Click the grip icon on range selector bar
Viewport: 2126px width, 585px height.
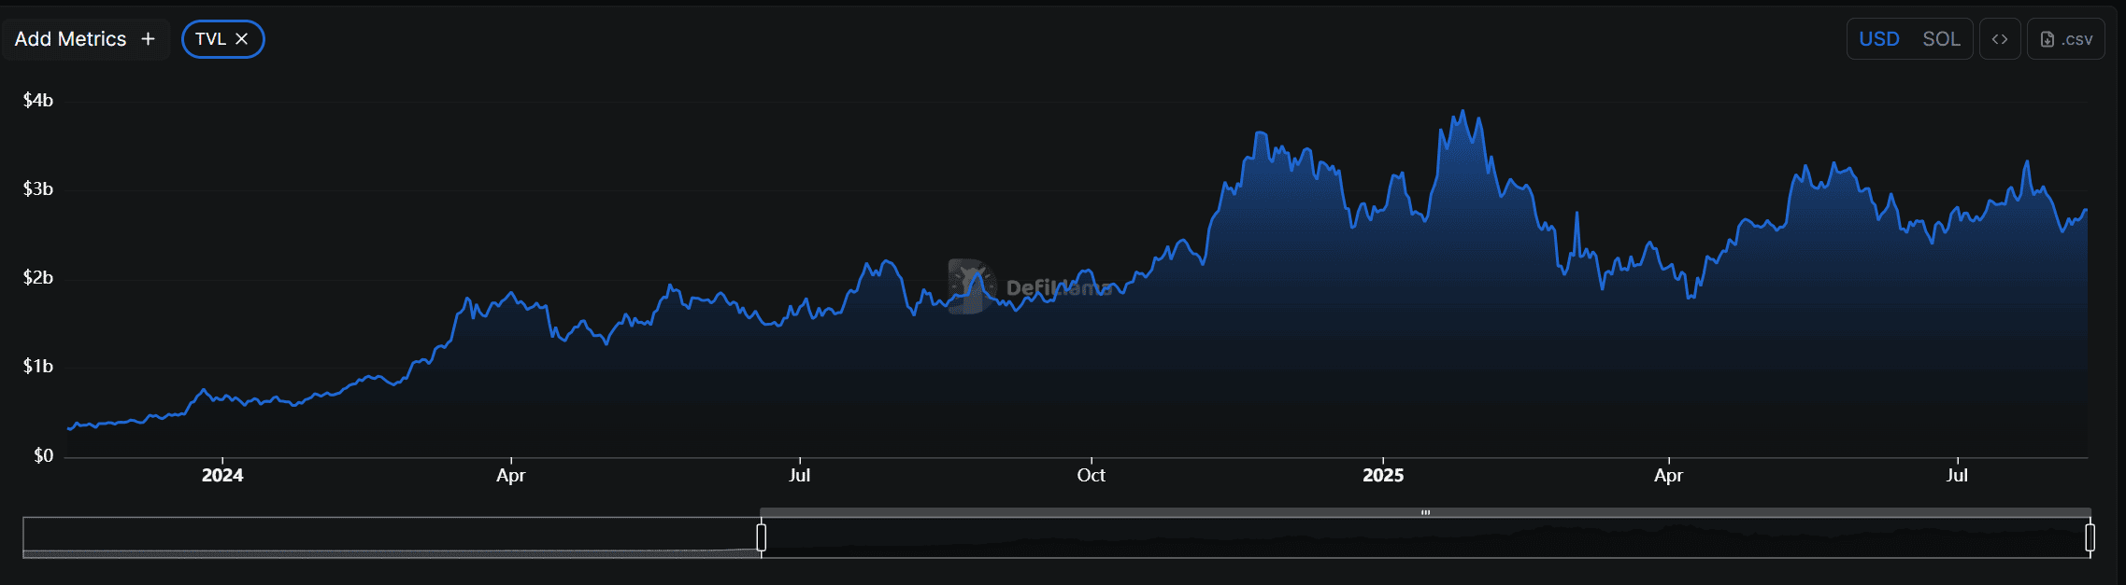pyautogui.click(x=1425, y=512)
